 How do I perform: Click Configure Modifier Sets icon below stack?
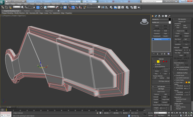(169, 54)
